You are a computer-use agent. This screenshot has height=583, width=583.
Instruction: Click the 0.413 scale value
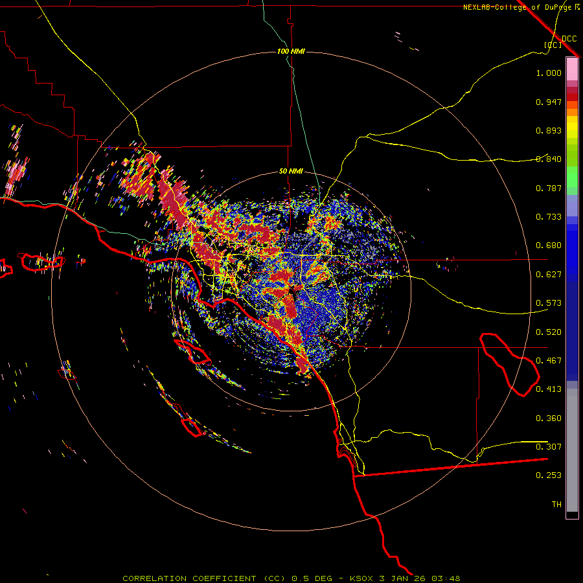[549, 389]
